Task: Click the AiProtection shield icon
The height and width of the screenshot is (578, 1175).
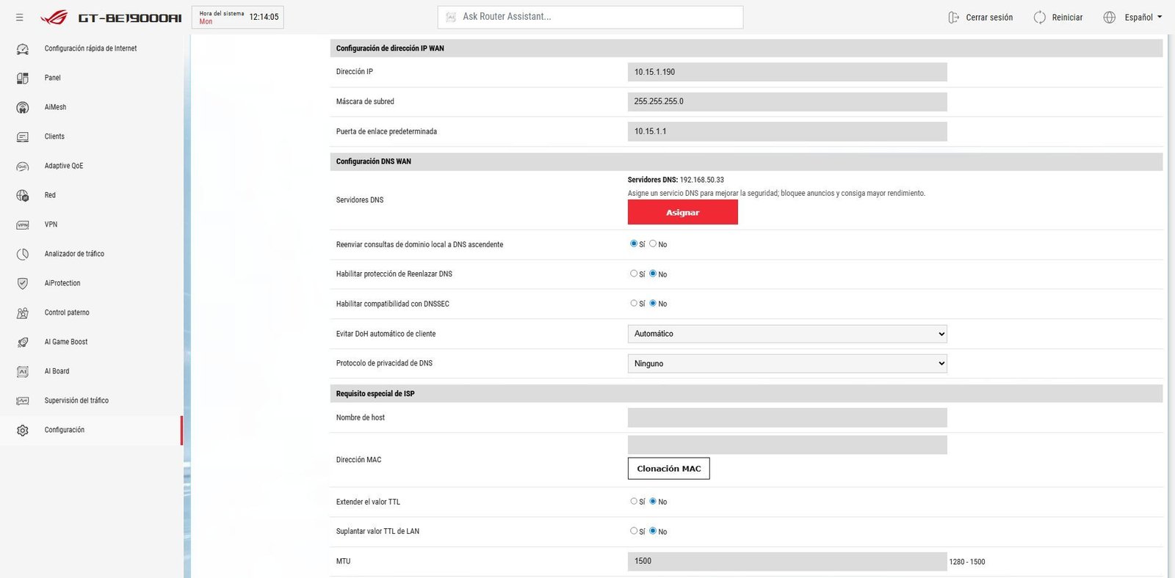Action: (x=23, y=283)
